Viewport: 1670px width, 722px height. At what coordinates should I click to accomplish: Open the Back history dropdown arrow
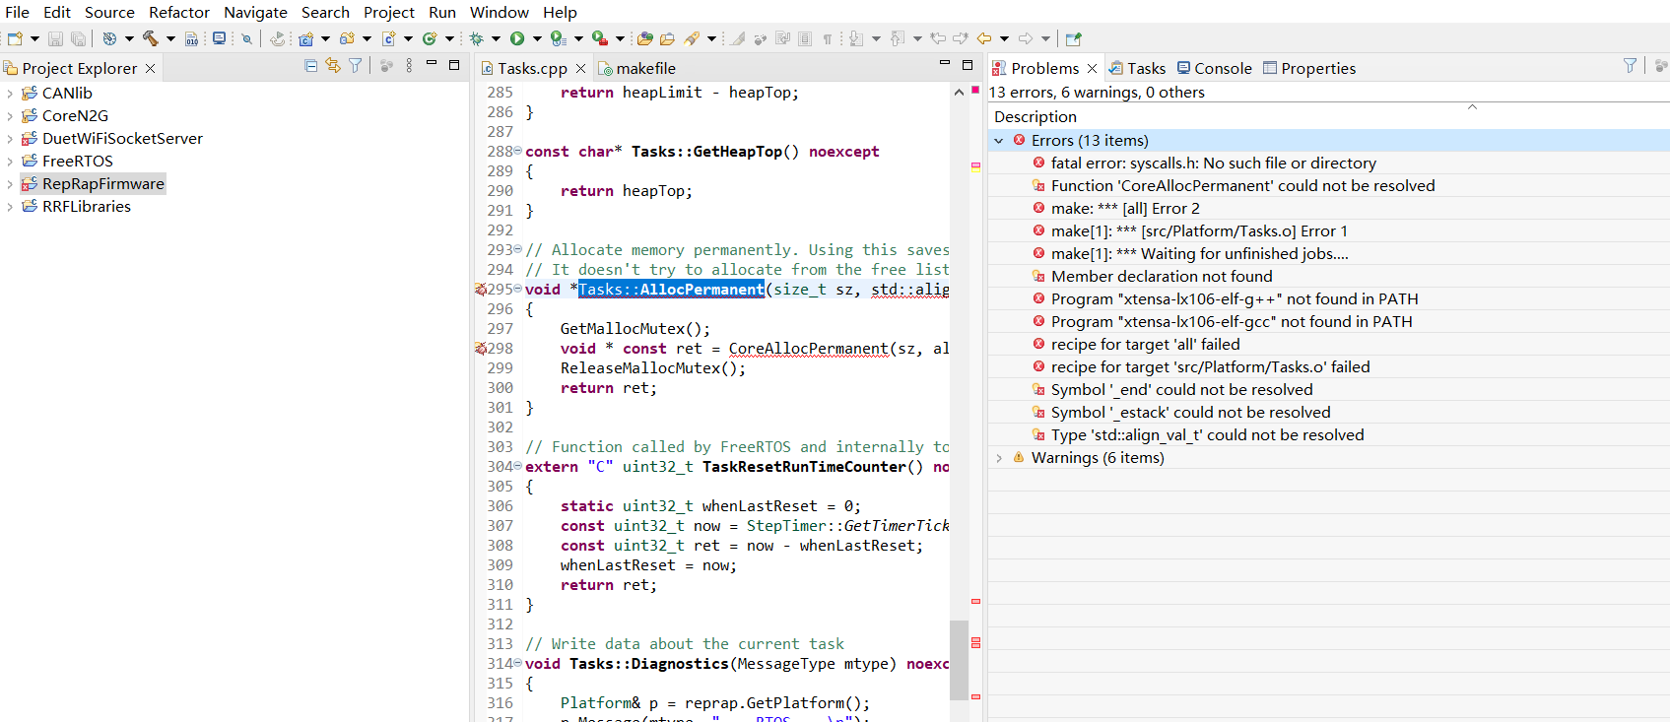point(1004,38)
